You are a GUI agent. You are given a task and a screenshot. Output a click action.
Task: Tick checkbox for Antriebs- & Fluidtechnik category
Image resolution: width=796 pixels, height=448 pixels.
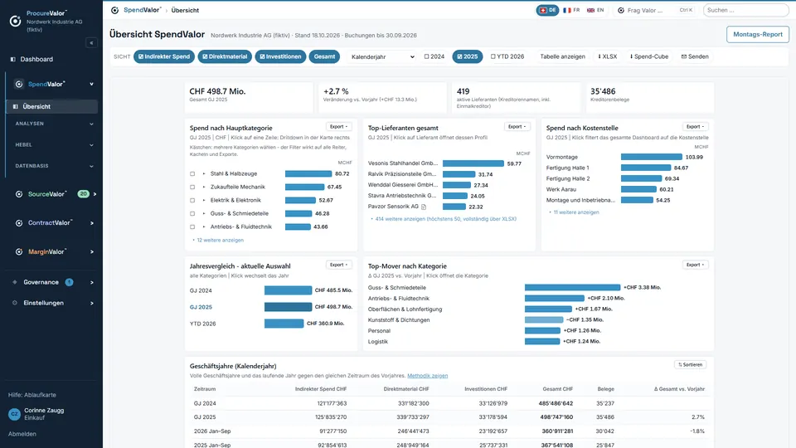coord(192,226)
